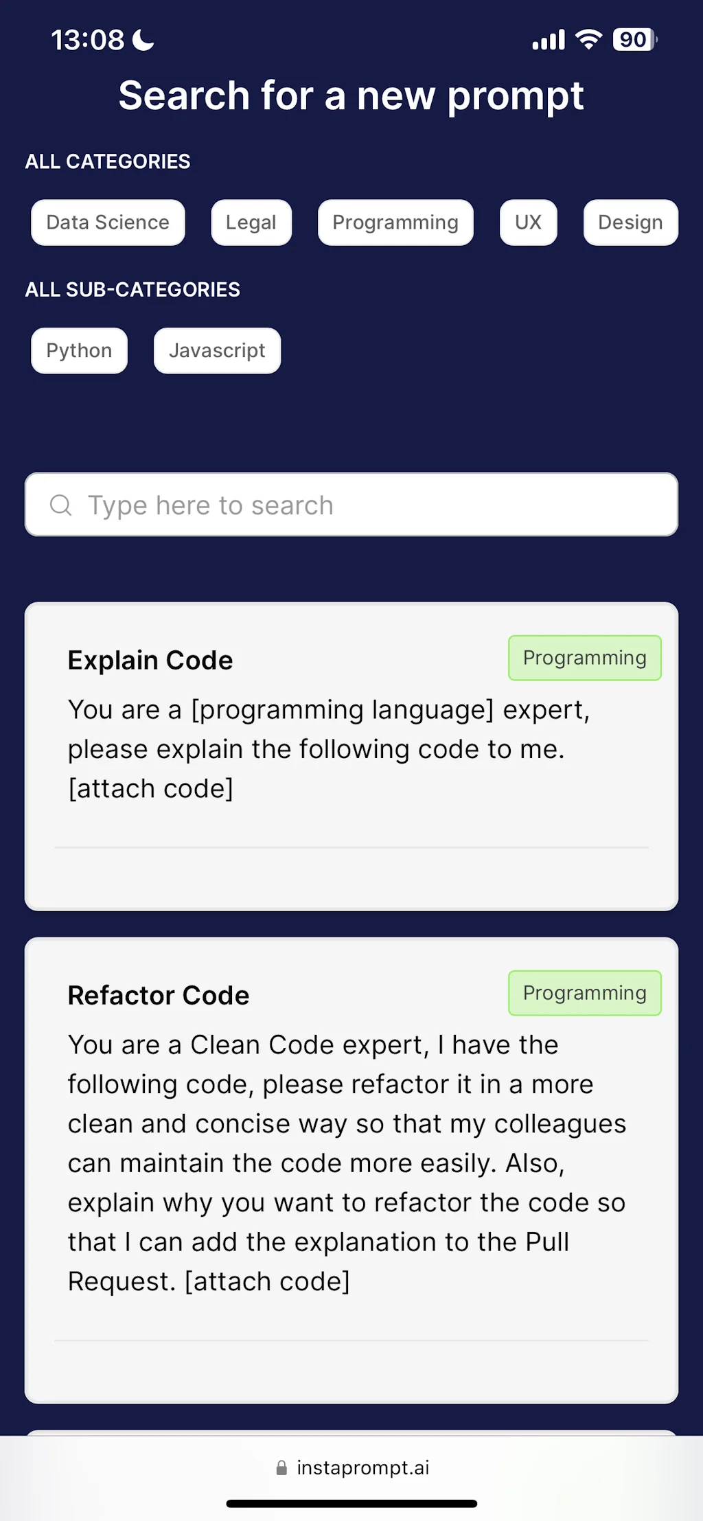Click the Type here to search field
Image resolution: width=703 pixels, height=1521 pixels.
pos(351,505)
